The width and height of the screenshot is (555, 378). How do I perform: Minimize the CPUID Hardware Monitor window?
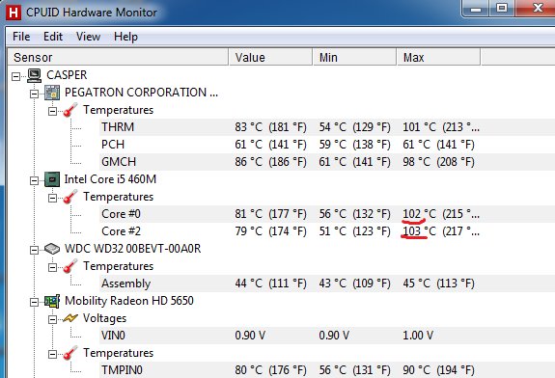475,8
